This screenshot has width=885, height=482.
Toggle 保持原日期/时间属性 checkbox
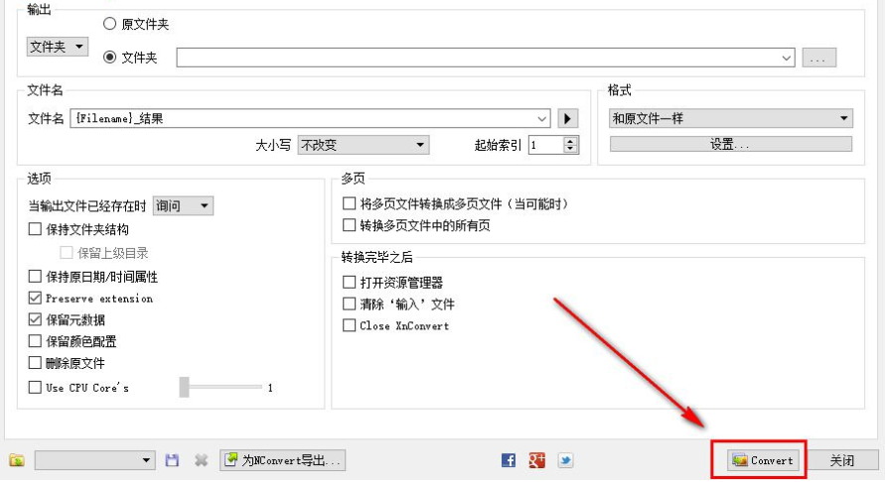[35, 277]
